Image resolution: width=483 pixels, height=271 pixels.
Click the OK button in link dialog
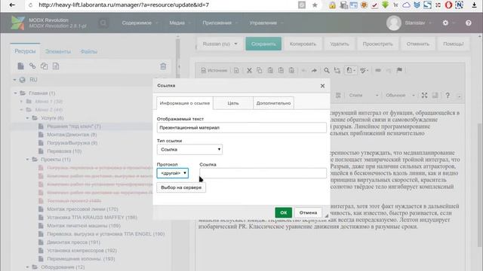(284, 212)
